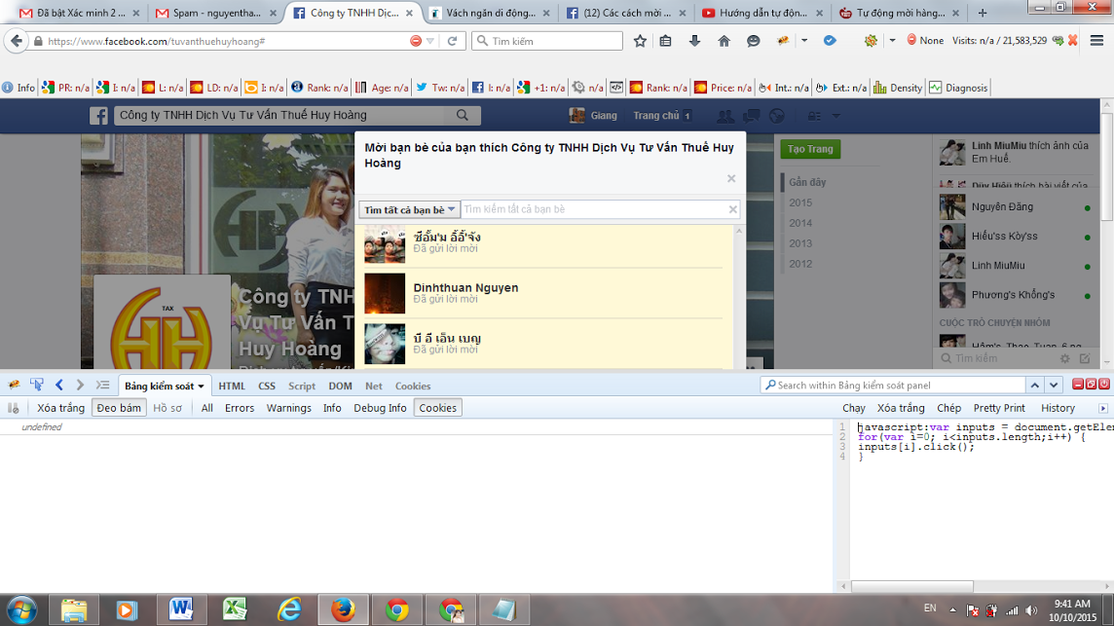1114x626 pixels.
Task: Open Firefox from the taskbar
Action: pos(343,609)
